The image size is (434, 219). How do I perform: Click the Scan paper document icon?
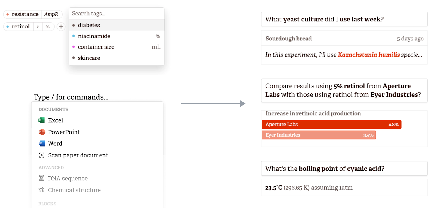click(42, 155)
